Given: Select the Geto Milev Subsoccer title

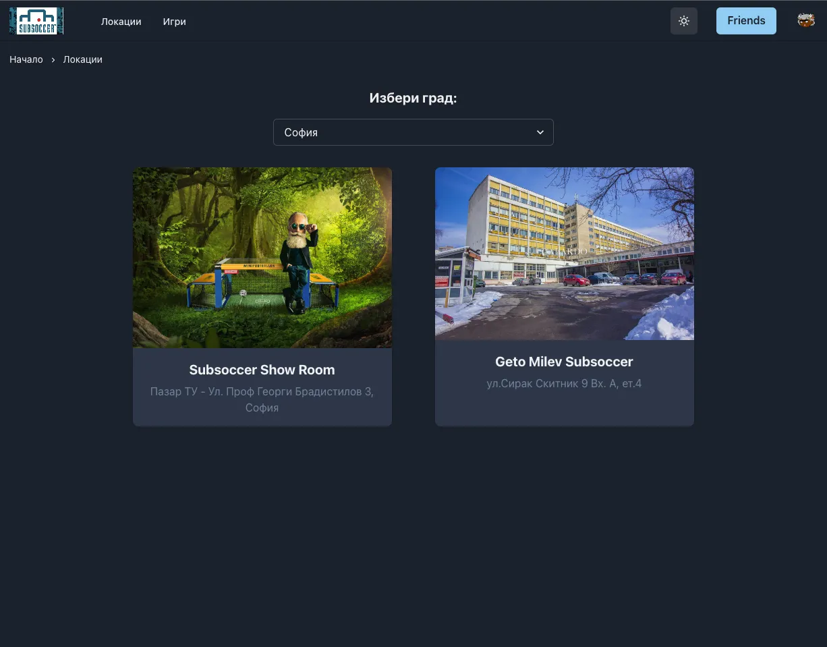Looking at the screenshot, I should pos(565,362).
